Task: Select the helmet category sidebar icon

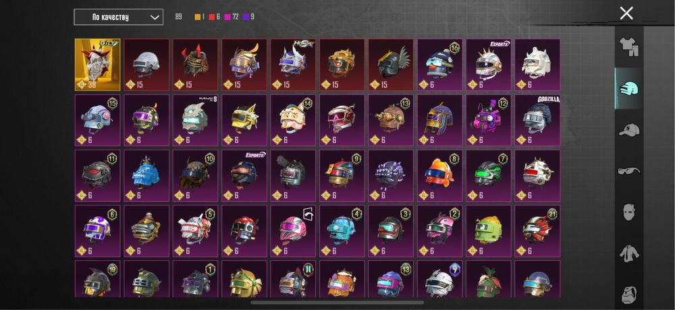Action: click(629, 88)
